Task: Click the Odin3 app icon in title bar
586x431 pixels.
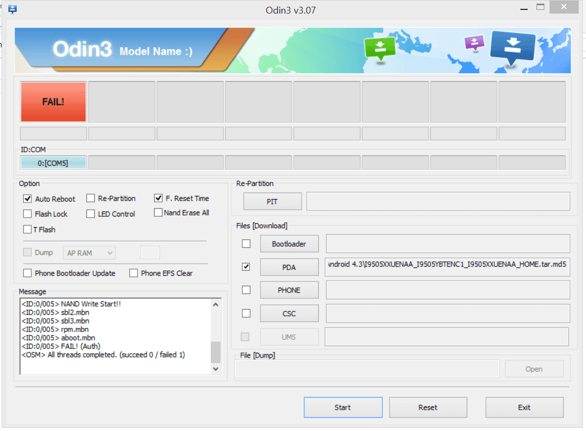Action: pos(13,9)
